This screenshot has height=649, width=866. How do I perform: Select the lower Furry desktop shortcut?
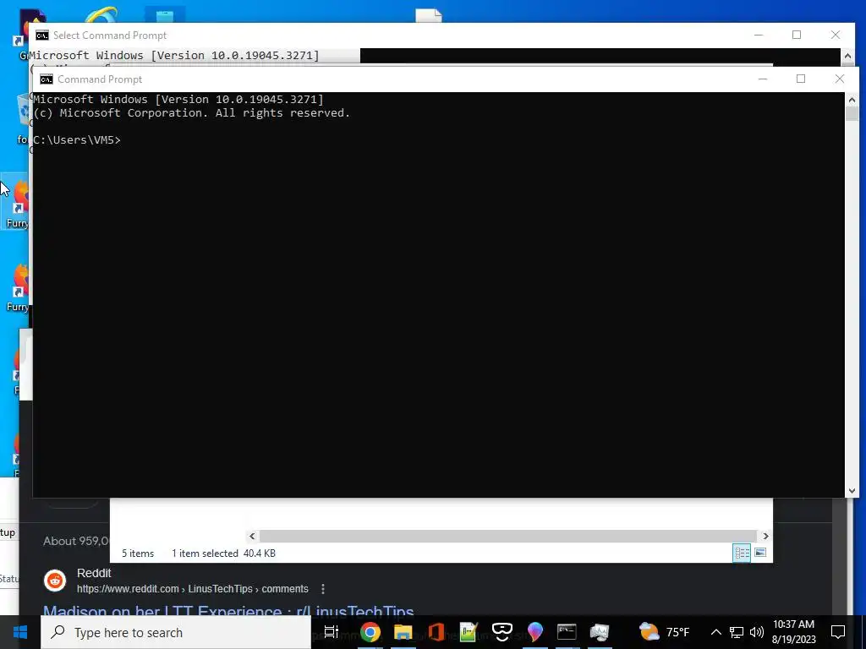[17, 288]
